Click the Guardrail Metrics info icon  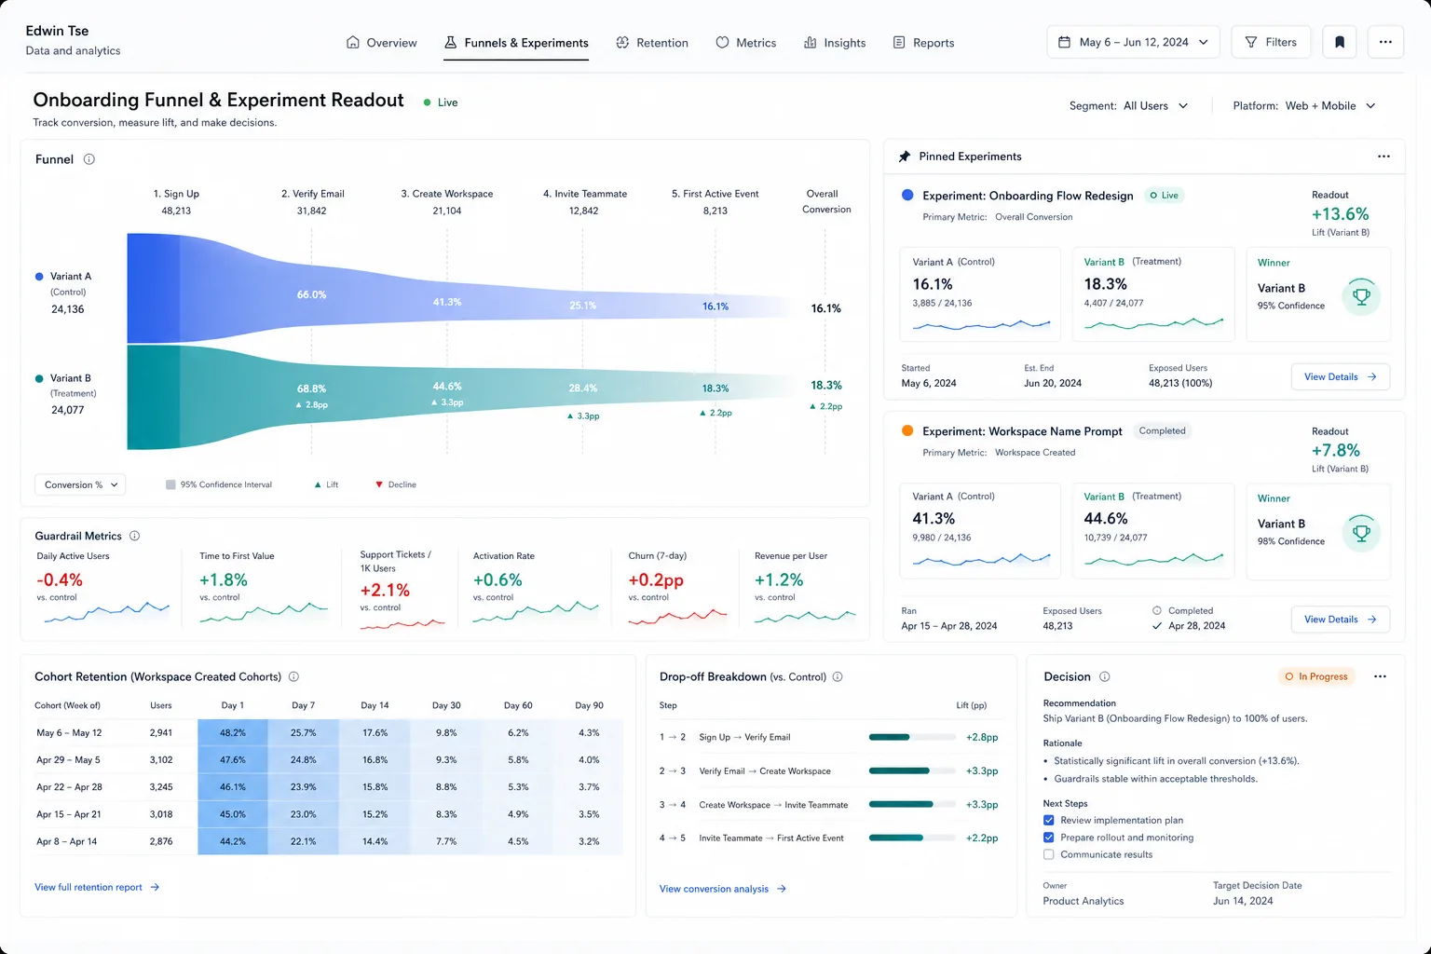coord(134,536)
